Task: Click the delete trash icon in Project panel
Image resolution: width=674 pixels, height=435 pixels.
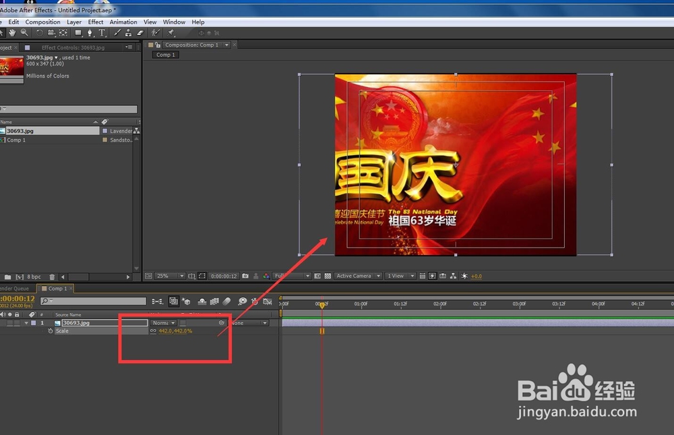Action: click(52, 277)
